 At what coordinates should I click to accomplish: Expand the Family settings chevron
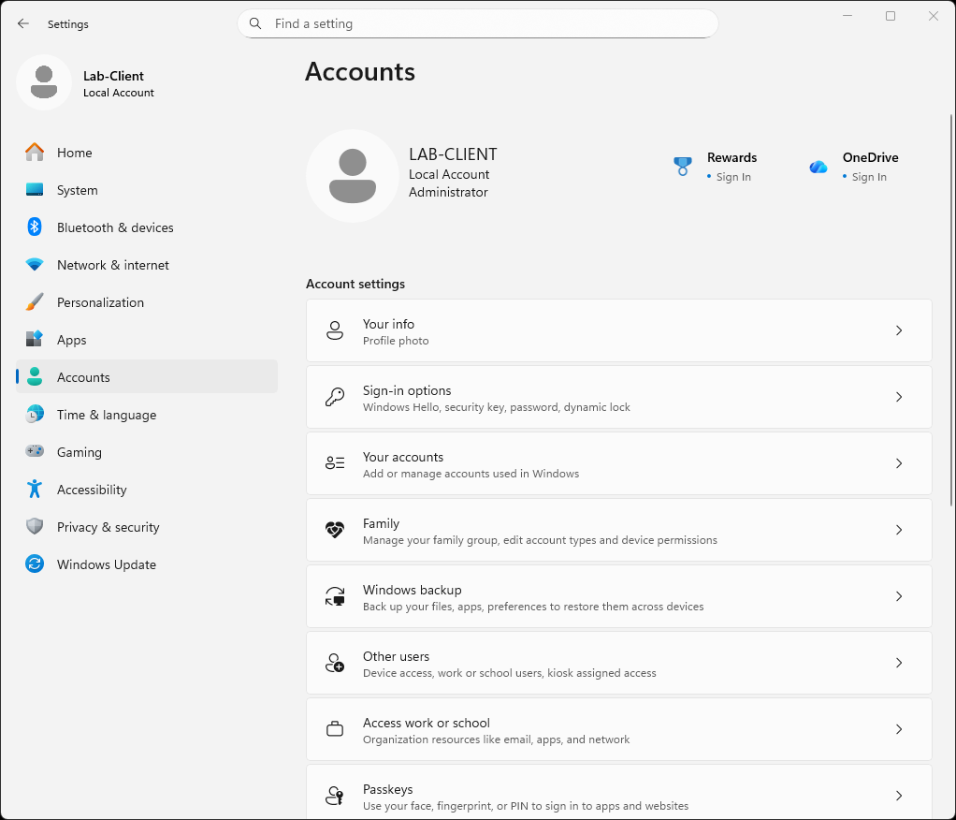point(898,530)
